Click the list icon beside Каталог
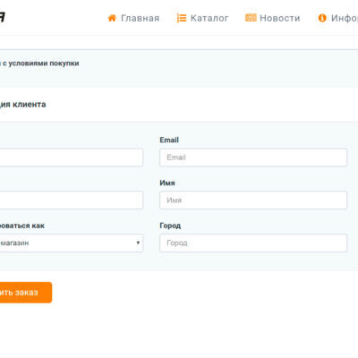Viewport: 358px width, 358px height. pyautogui.click(x=182, y=18)
